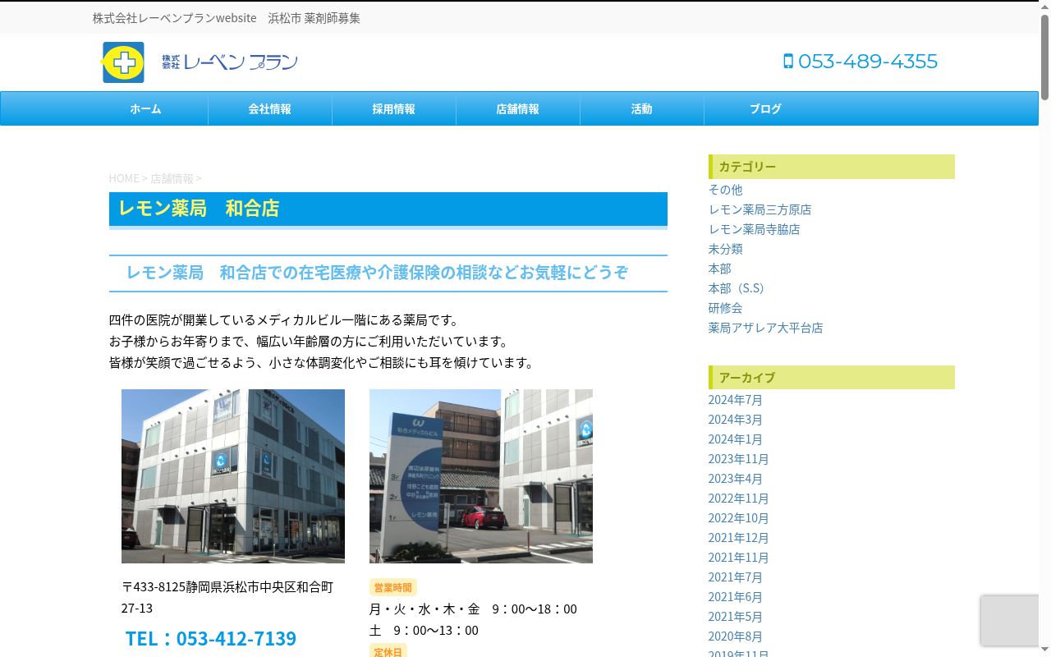Open the 2023年11月 archive
1051x657 pixels.
pos(739,459)
